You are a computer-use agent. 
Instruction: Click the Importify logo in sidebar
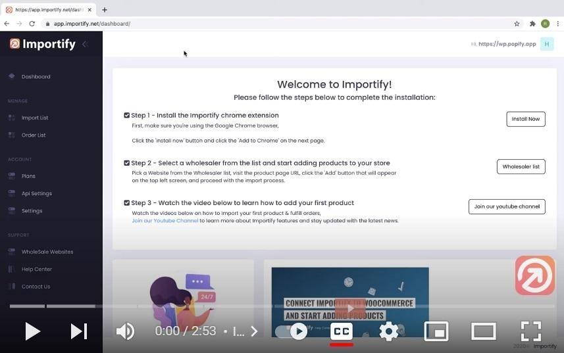42,44
